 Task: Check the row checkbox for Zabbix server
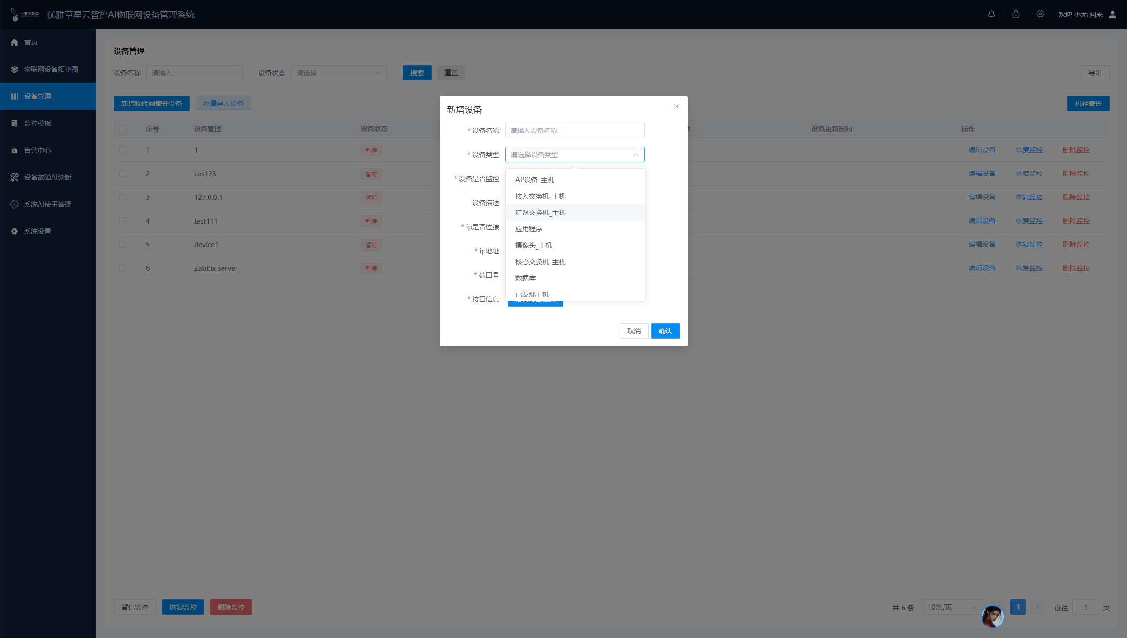pos(123,268)
